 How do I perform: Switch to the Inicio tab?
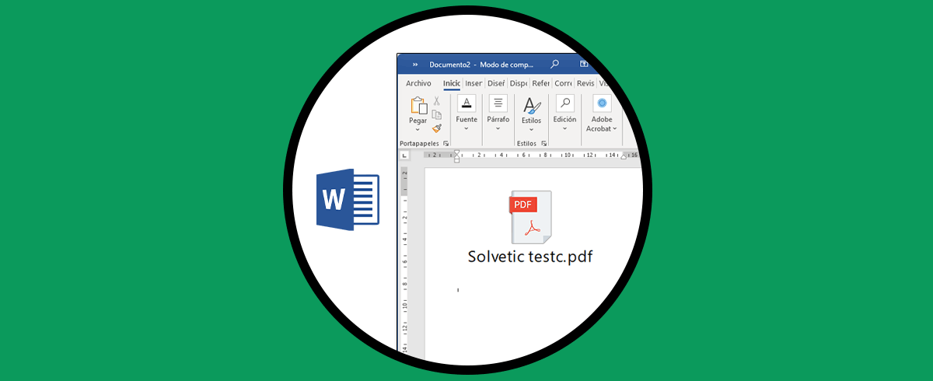coord(452,83)
